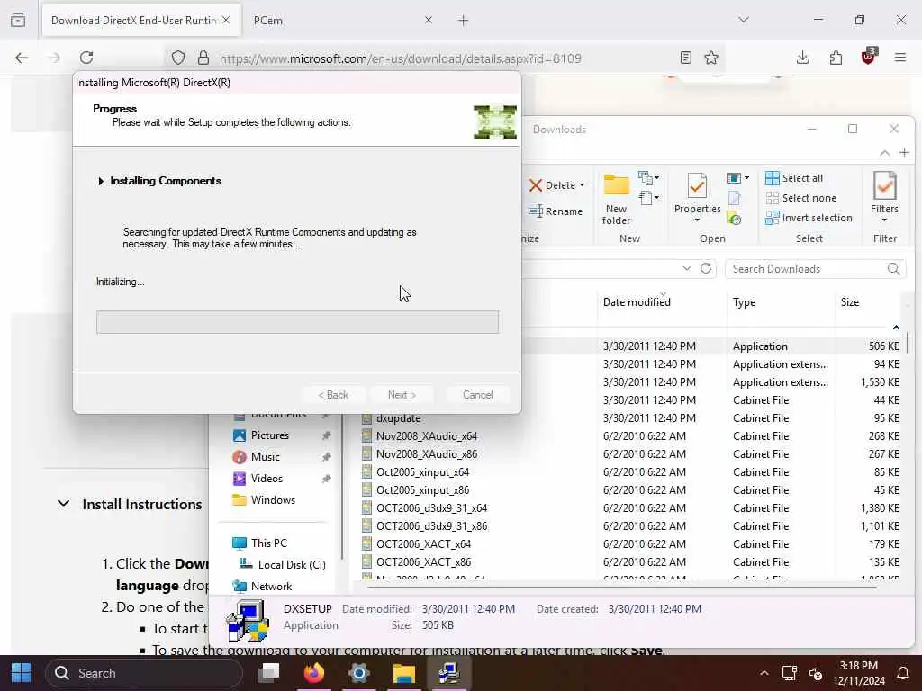Image resolution: width=922 pixels, height=691 pixels.
Task: Create New folder from ribbon
Action: [616, 200]
